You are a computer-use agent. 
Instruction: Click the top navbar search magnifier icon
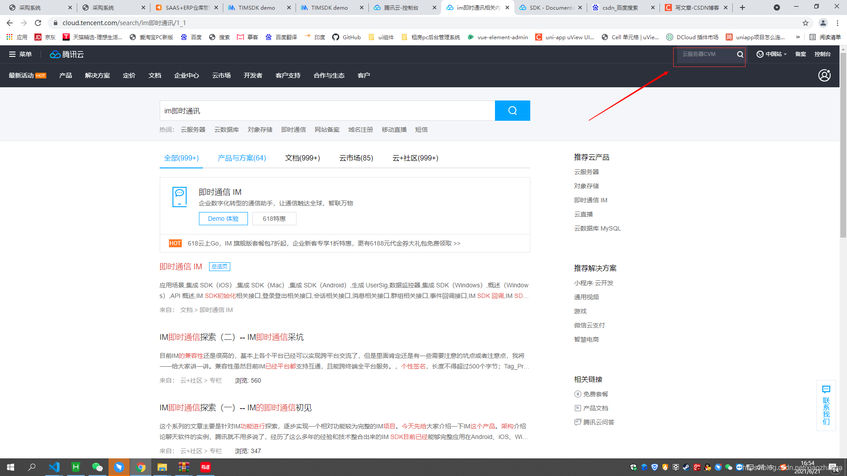click(740, 54)
